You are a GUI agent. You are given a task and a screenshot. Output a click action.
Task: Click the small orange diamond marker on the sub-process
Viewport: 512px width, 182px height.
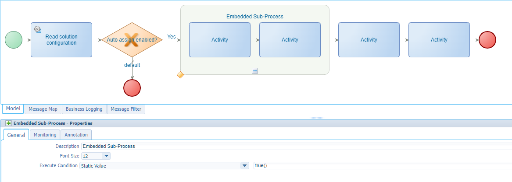point(180,75)
